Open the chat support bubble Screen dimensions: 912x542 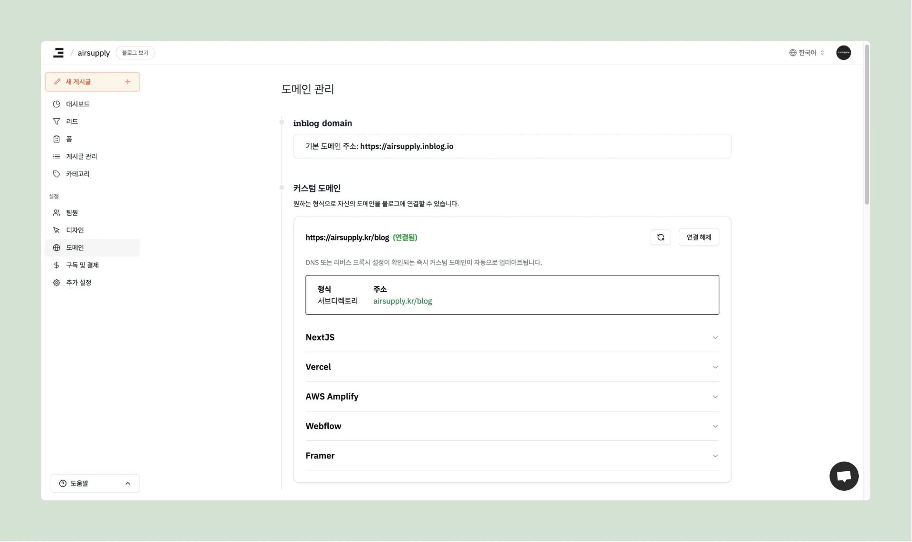point(844,476)
